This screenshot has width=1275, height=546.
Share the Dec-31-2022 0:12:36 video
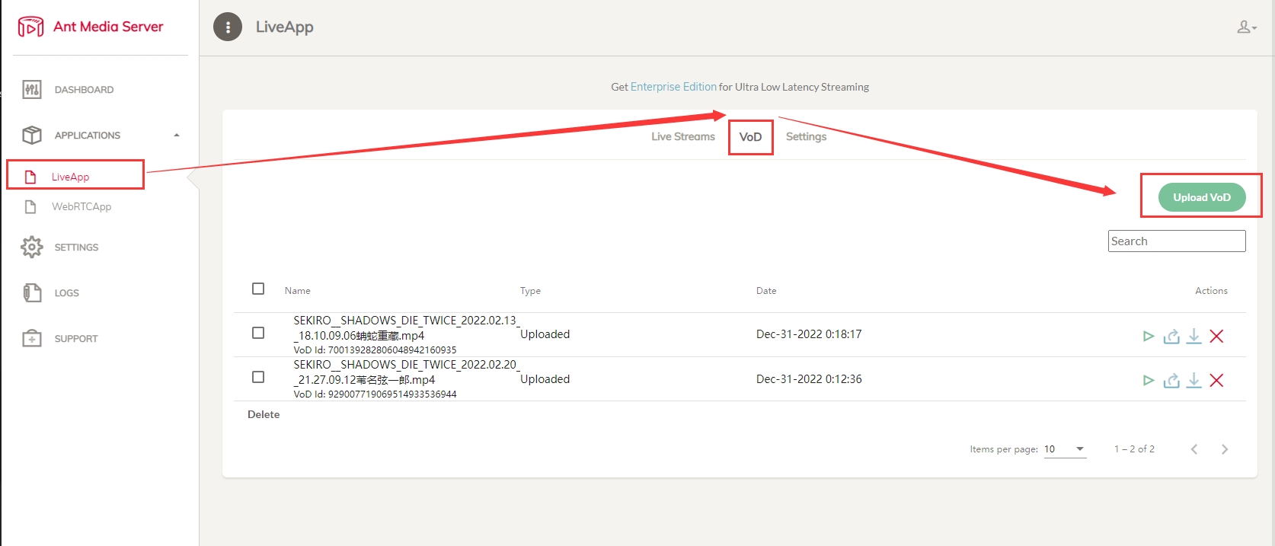click(x=1171, y=380)
